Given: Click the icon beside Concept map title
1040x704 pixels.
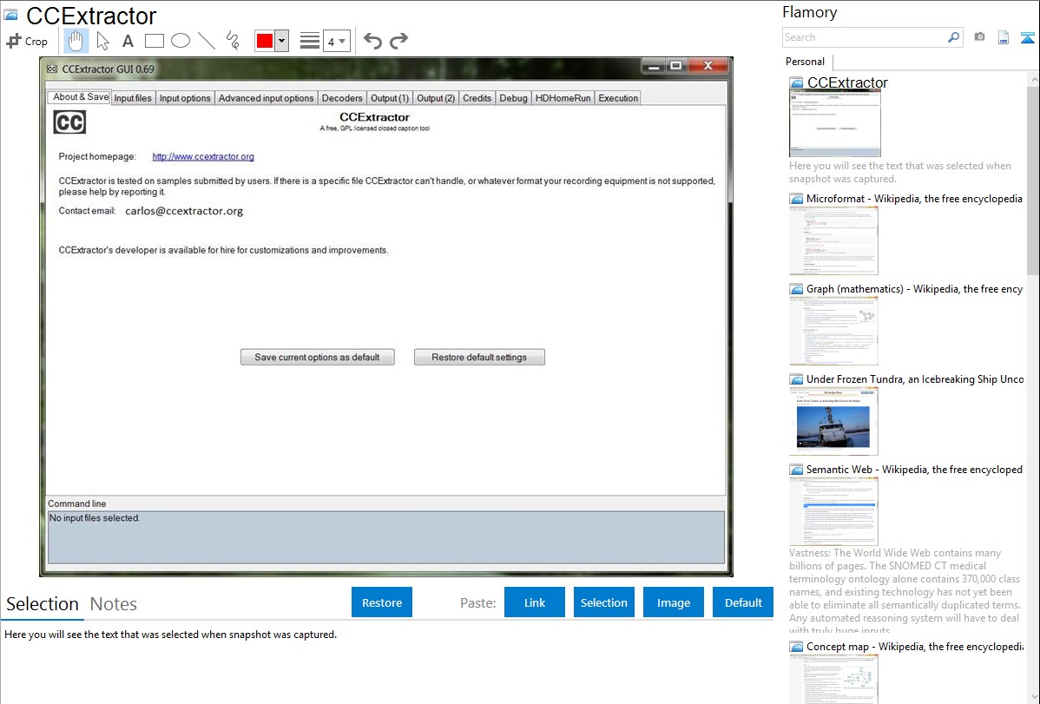Looking at the screenshot, I should click(797, 646).
